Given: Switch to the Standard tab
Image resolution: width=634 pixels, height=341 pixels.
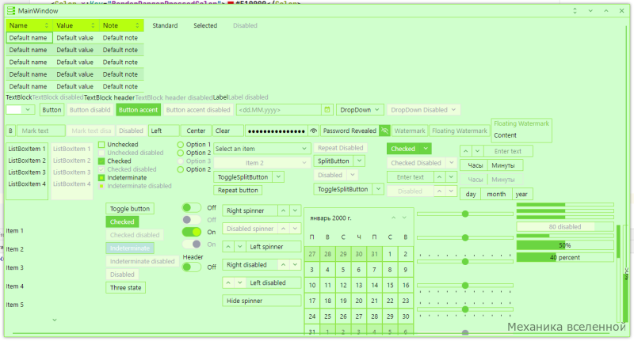Looking at the screenshot, I should point(165,25).
